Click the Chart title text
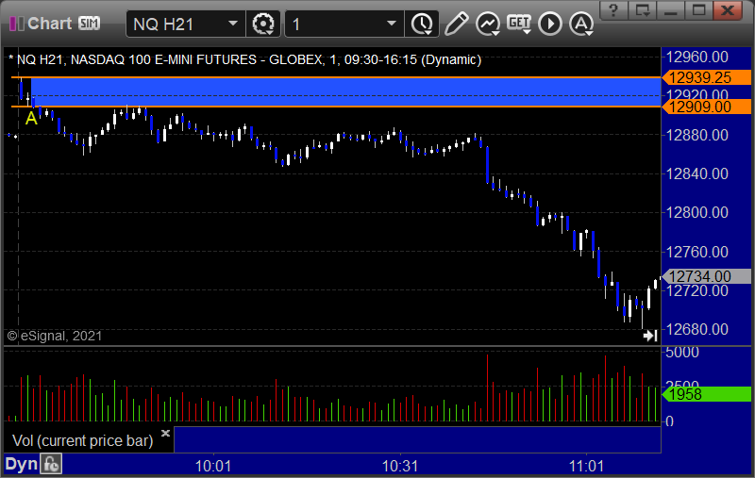Screen dimensions: 755x478 tap(50, 23)
